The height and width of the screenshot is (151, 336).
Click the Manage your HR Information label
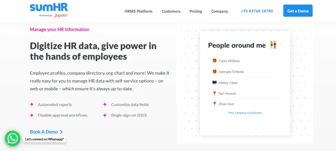click(x=59, y=29)
